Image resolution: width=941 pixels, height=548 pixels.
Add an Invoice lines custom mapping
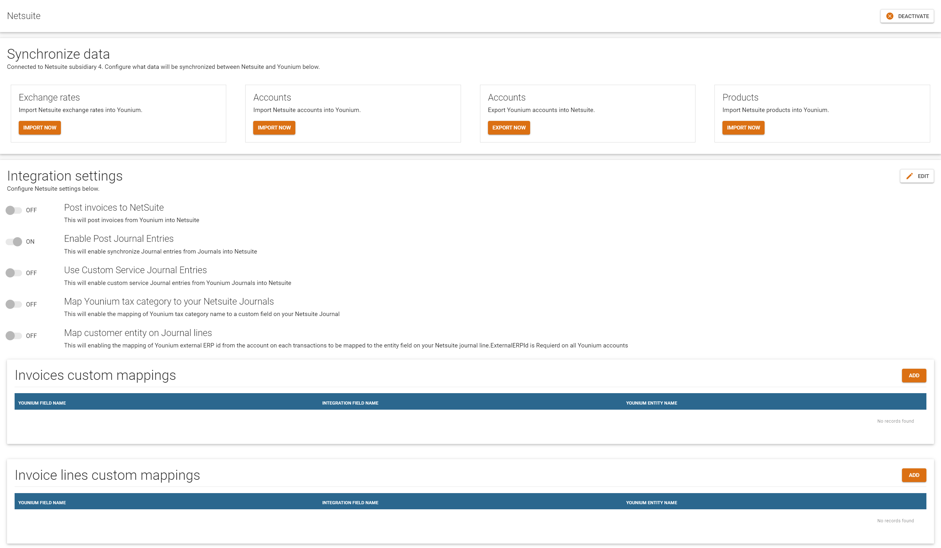[914, 475]
